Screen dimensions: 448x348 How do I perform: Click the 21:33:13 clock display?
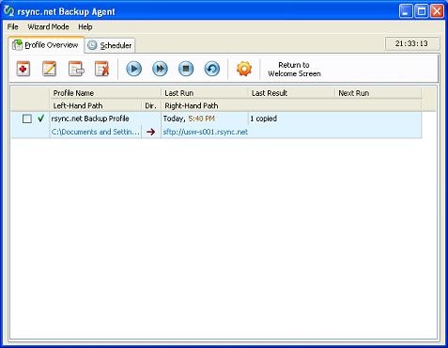pyautogui.click(x=412, y=43)
